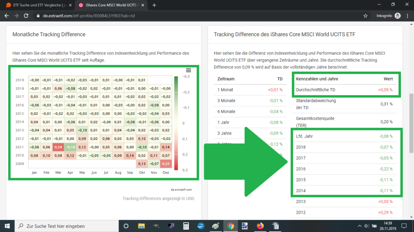Click the Dez column label
The image size is (414, 232).
pos(166,172)
